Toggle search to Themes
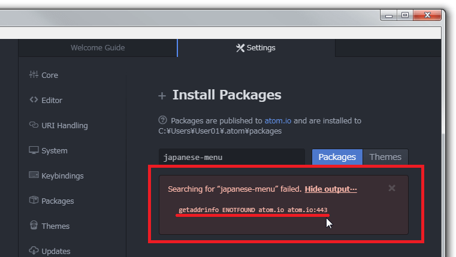Viewport: 456px width, 257px height. (385, 157)
